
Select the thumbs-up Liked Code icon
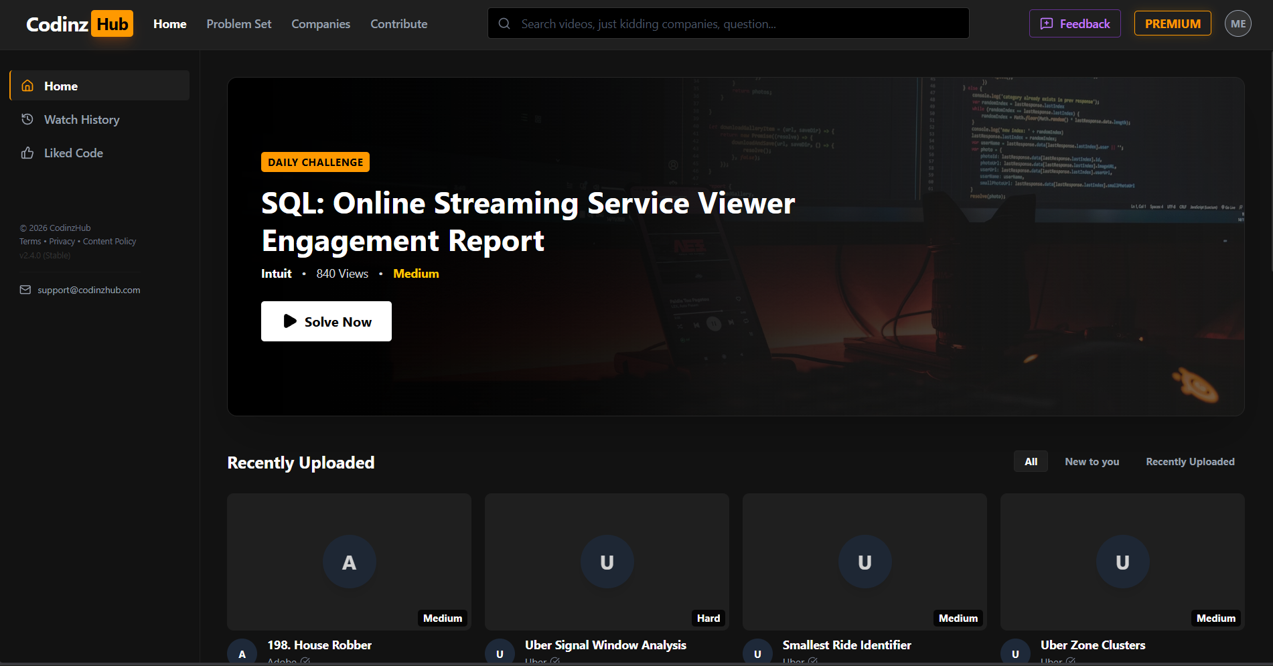pos(27,153)
